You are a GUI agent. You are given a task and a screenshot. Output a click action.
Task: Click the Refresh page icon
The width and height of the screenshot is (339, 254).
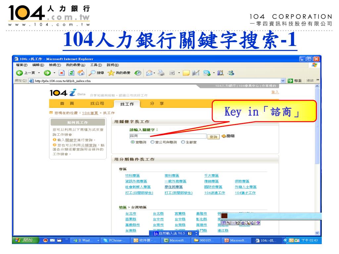72,73
